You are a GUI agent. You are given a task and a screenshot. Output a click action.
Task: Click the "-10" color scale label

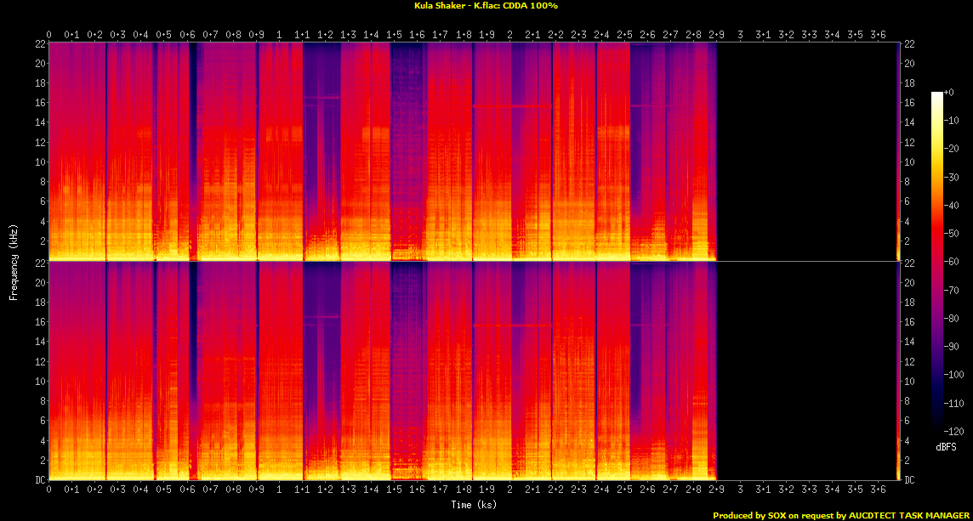click(x=951, y=121)
